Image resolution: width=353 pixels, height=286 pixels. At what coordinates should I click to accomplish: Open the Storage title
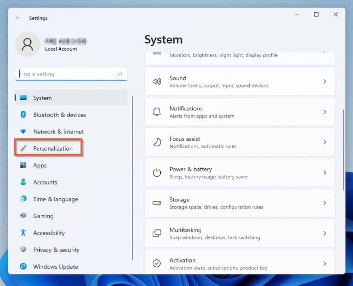pyautogui.click(x=179, y=200)
